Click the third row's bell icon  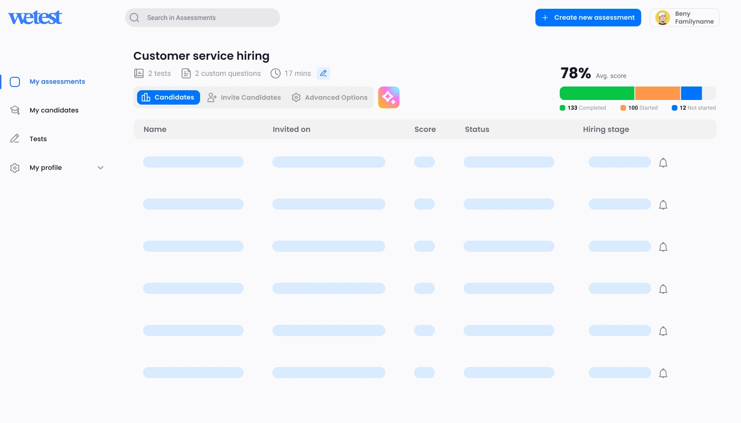(663, 247)
